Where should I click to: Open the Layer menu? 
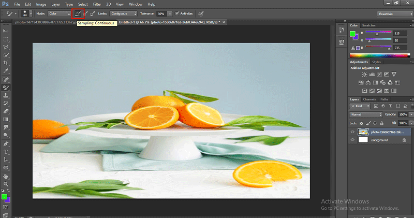coord(55,4)
